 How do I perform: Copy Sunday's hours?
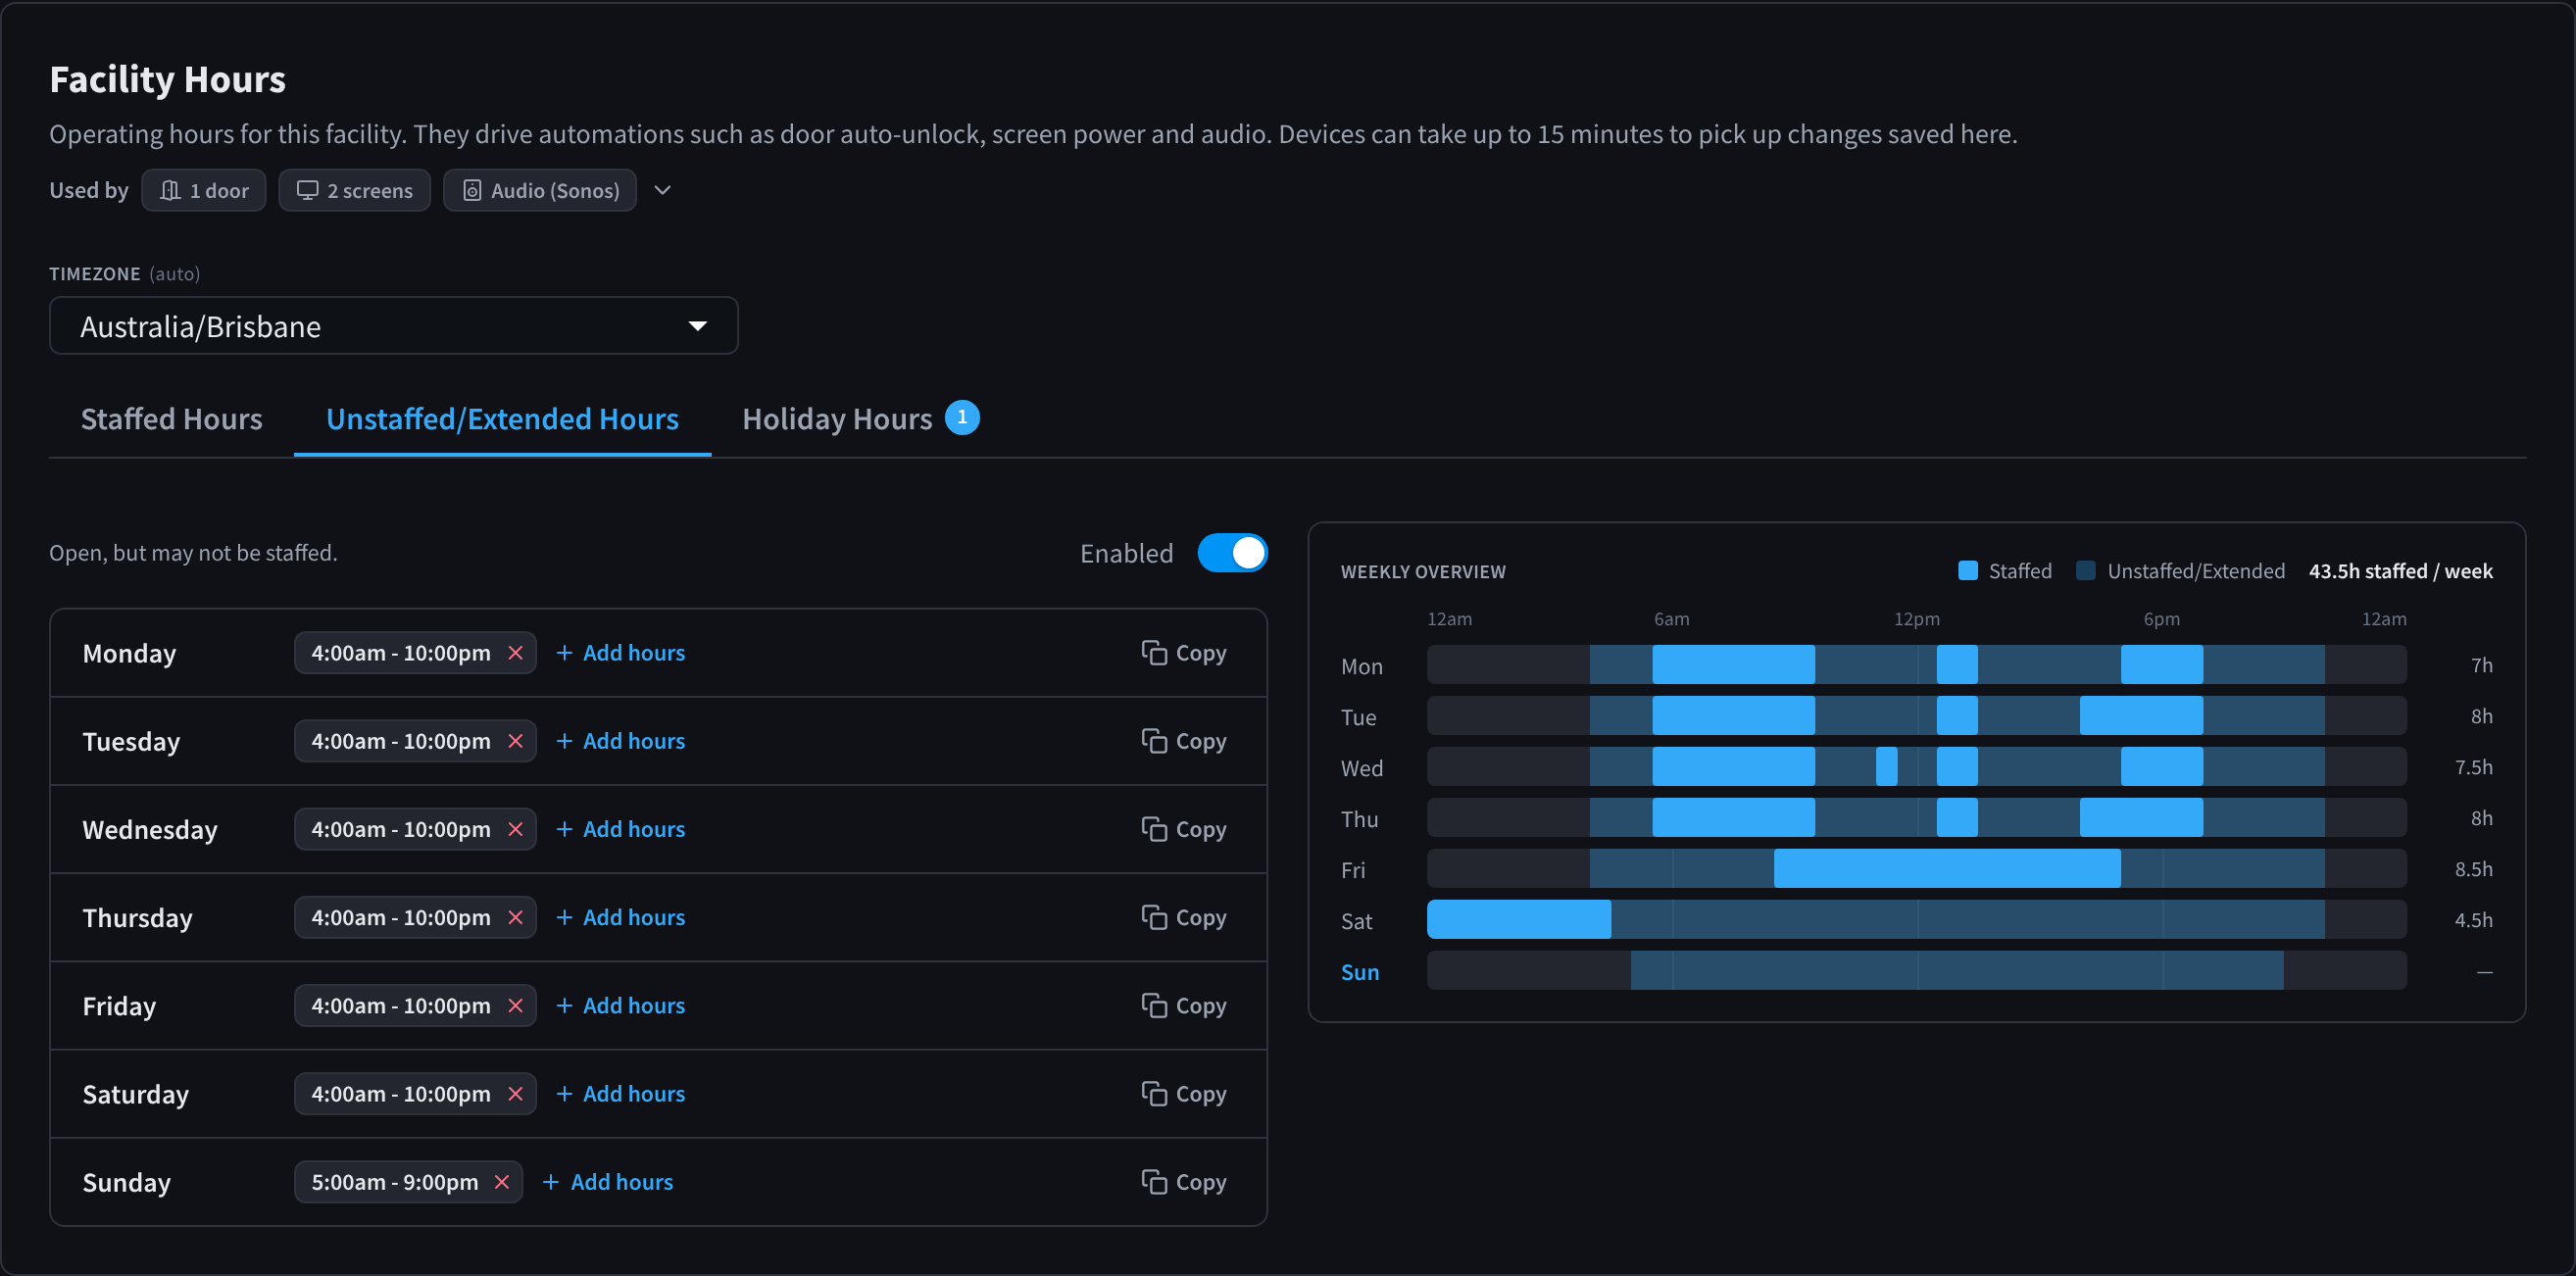[1184, 1182]
